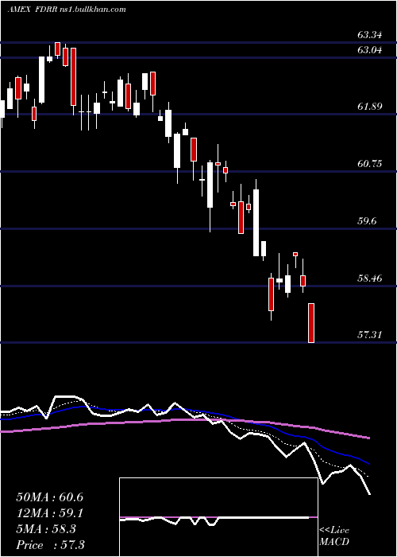Click the 63.34 price level label

[370, 35]
